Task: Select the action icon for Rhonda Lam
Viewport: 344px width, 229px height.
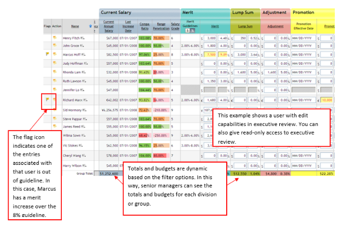Action: [55, 73]
